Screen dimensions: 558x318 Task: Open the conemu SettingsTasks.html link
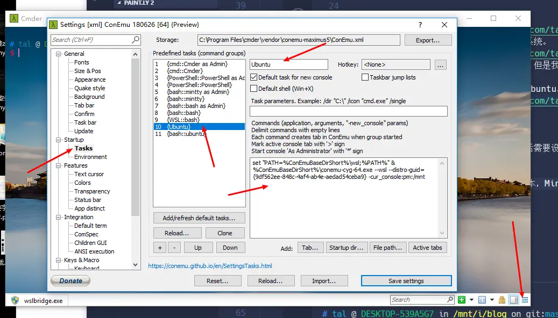point(210,266)
